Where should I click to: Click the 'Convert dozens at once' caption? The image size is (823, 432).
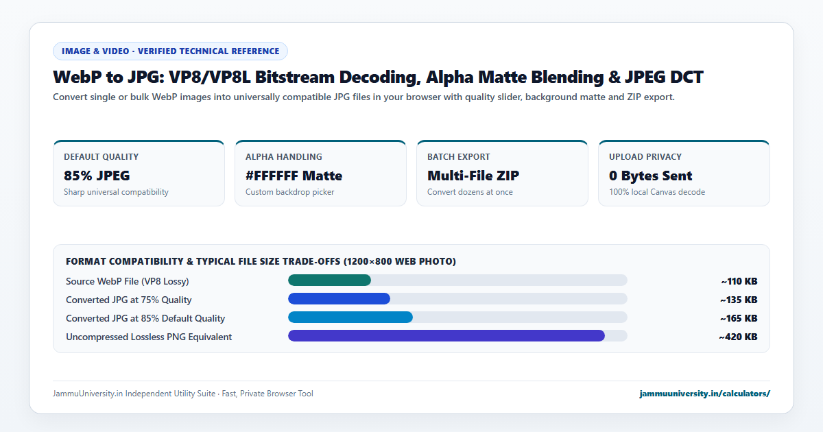click(x=470, y=192)
